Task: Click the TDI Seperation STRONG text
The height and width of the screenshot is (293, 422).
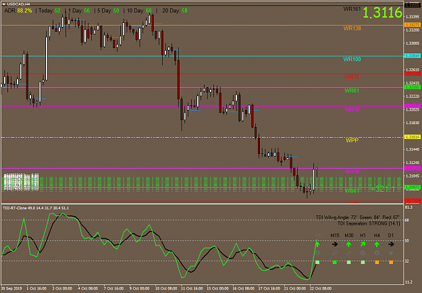Action: click(x=369, y=223)
